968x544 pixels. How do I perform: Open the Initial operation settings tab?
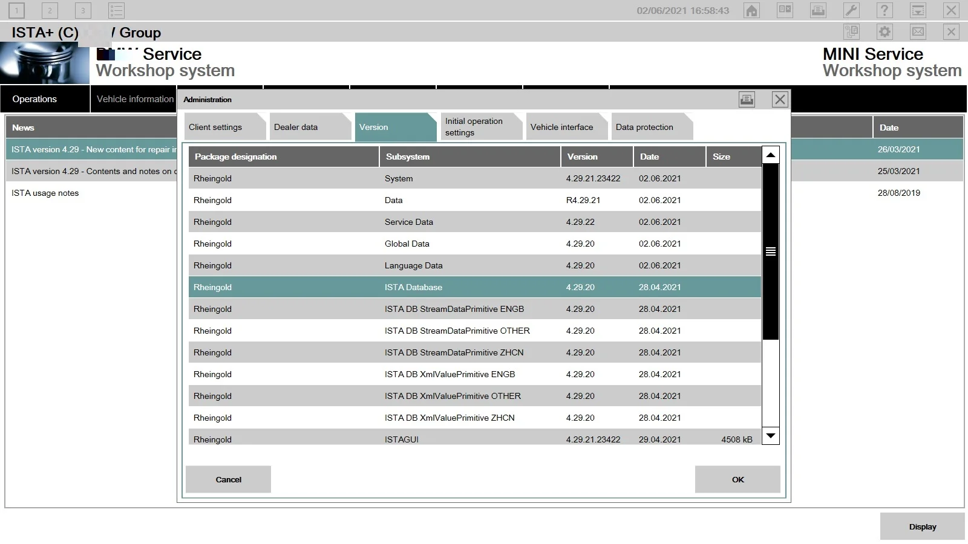[x=481, y=127]
